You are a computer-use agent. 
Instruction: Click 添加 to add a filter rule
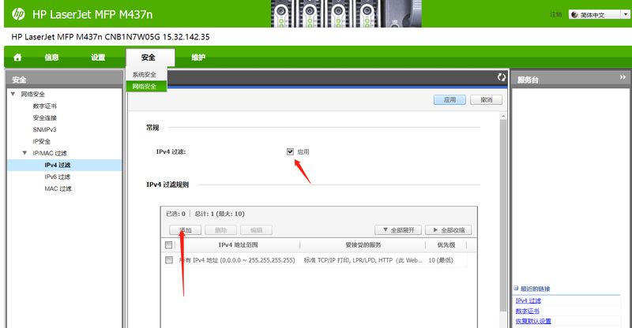tap(185, 230)
